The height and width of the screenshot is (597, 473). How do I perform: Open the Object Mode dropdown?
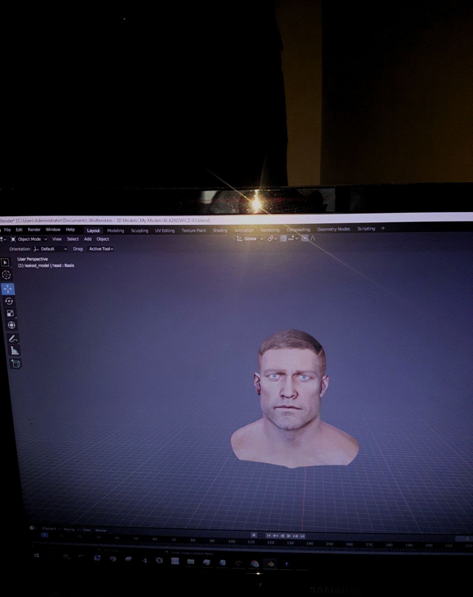[29, 239]
